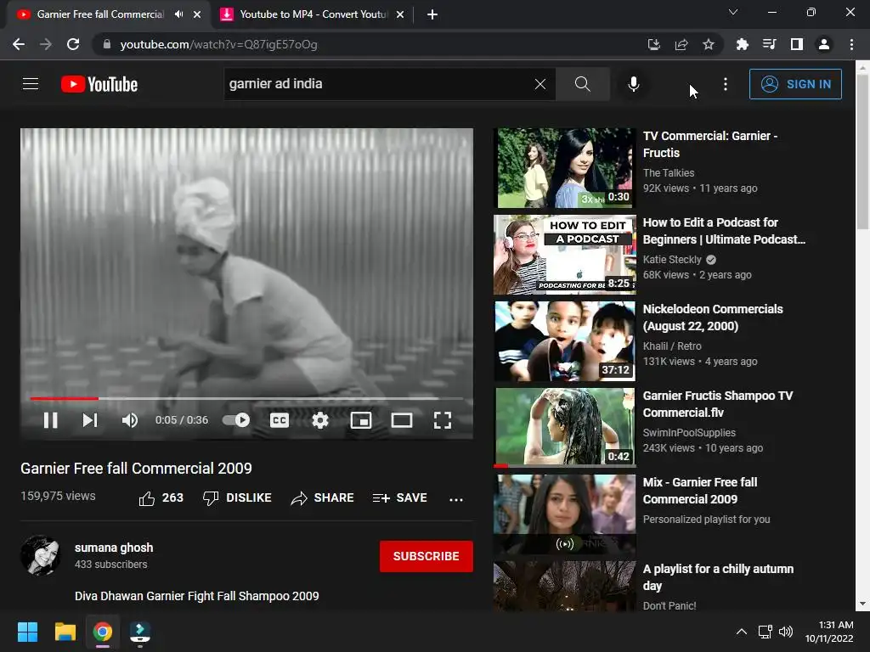Skip to next video

click(x=90, y=420)
